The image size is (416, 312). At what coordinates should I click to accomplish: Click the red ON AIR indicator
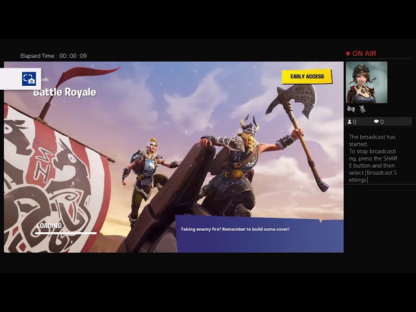[361, 53]
